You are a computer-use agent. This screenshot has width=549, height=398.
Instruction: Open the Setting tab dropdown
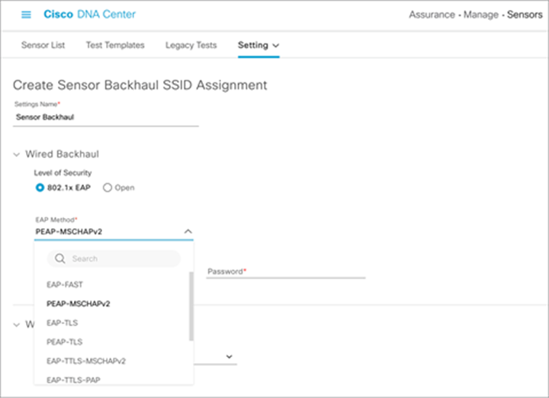(x=258, y=45)
